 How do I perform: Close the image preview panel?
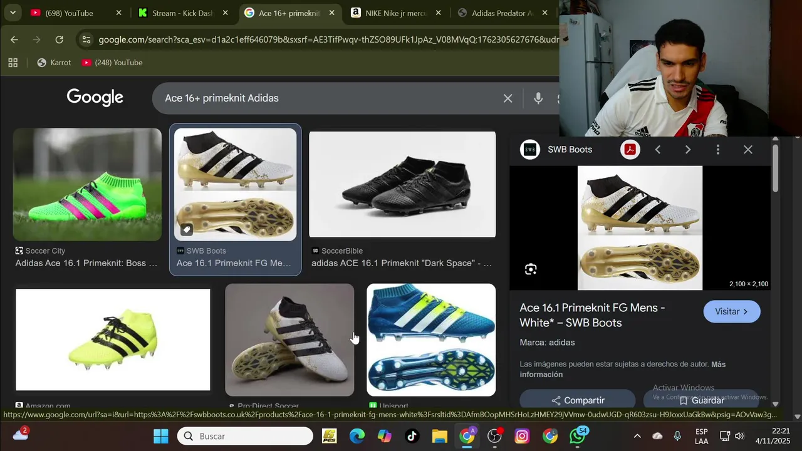click(748, 150)
